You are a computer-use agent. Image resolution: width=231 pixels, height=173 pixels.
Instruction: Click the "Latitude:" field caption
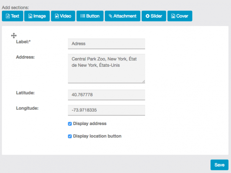tap(25, 93)
